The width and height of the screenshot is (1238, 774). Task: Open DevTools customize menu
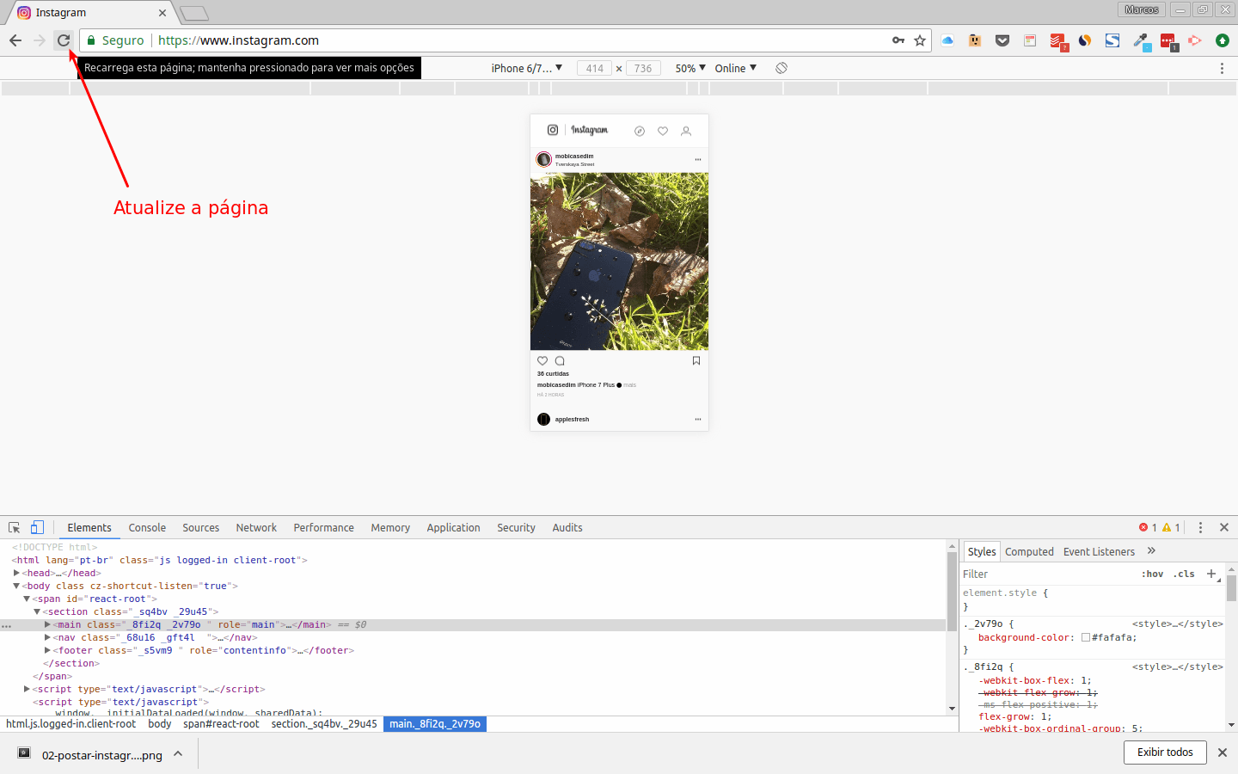click(x=1200, y=527)
